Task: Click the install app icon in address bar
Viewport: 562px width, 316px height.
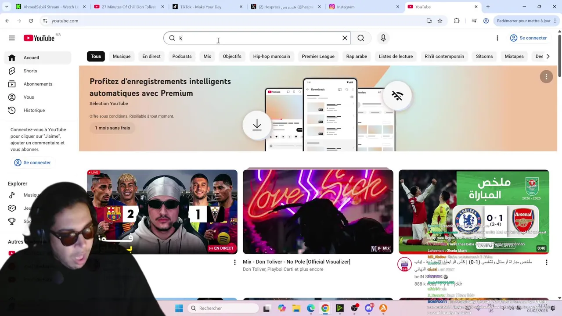Action: [429, 21]
